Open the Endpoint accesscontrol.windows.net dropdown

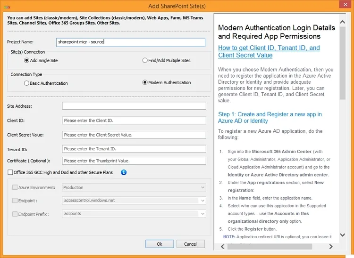(202, 201)
